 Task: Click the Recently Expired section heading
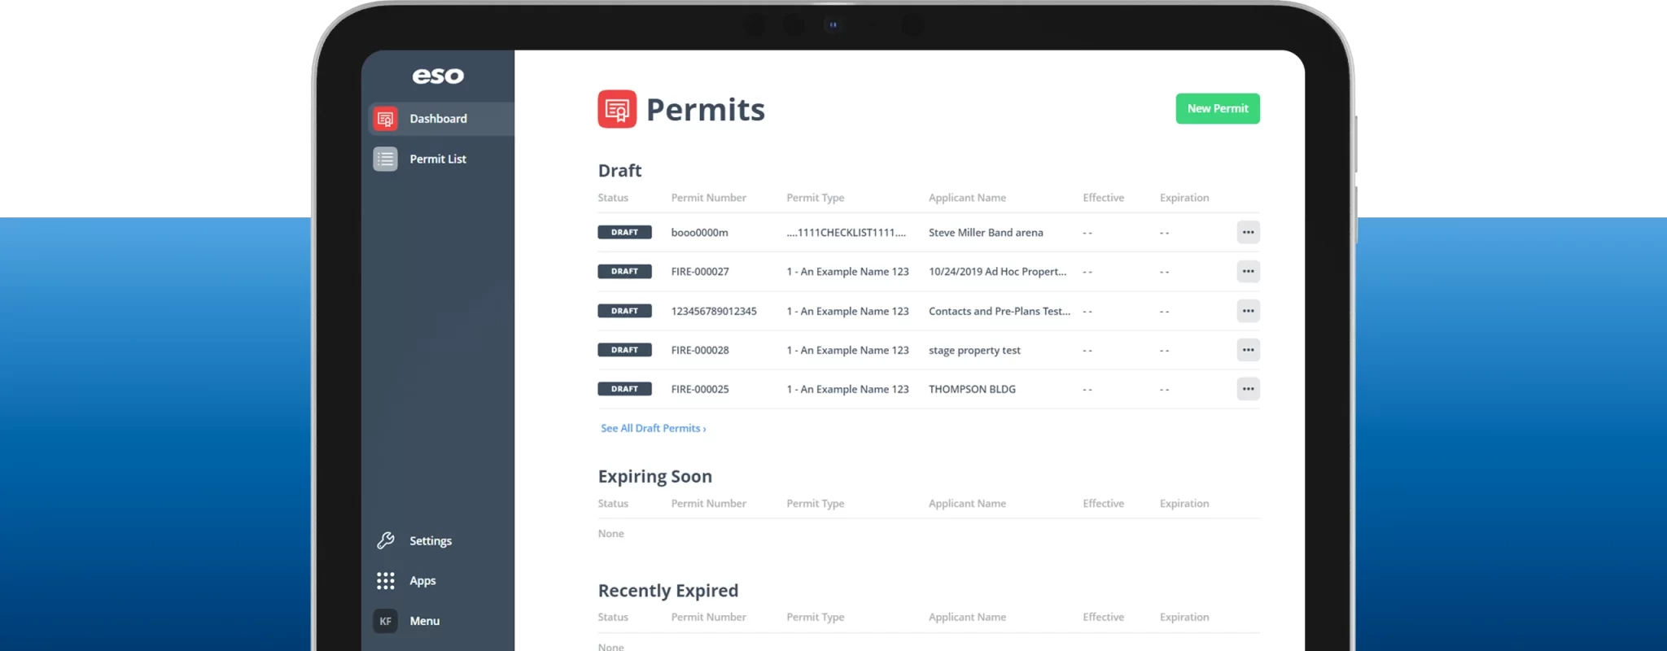click(668, 591)
